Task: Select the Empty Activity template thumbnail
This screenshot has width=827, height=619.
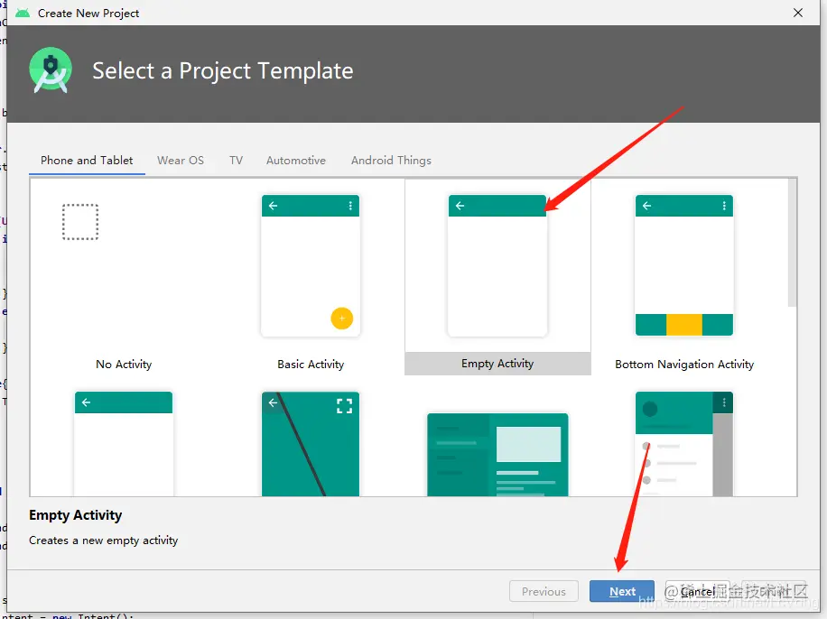Action: tap(497, 266)
